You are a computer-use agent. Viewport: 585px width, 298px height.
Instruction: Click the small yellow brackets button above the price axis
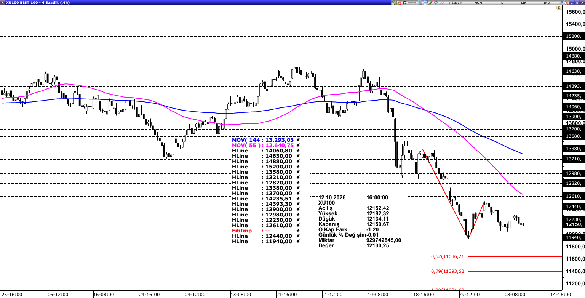coord(559,8)
